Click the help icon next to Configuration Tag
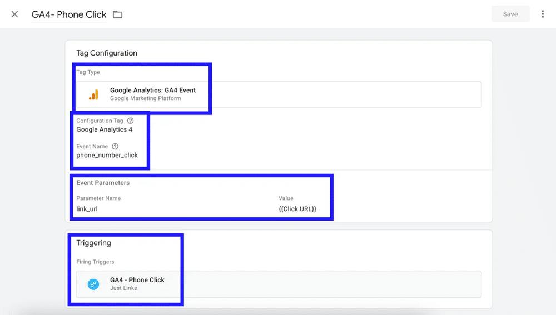This screenshot has height=315, width=556. (x=130, y=121)
